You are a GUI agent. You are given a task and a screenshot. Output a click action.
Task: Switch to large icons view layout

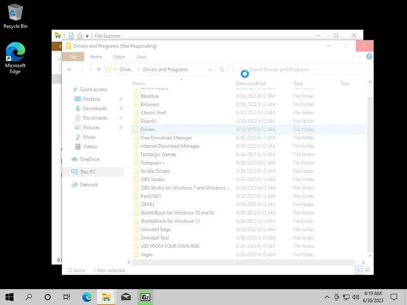click(x=368, y=270)
